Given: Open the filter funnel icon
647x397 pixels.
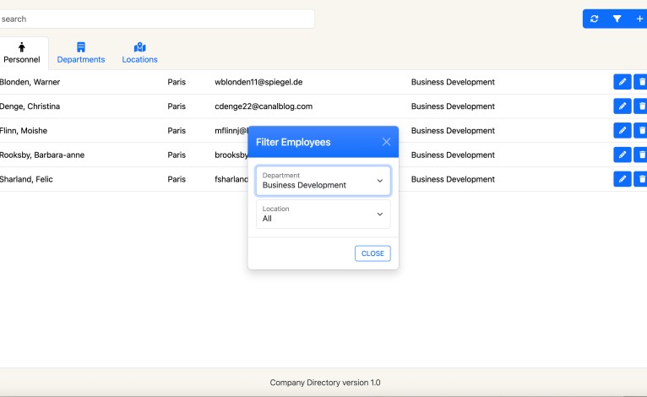Looking at the screenshot, I should coord(617,19).
